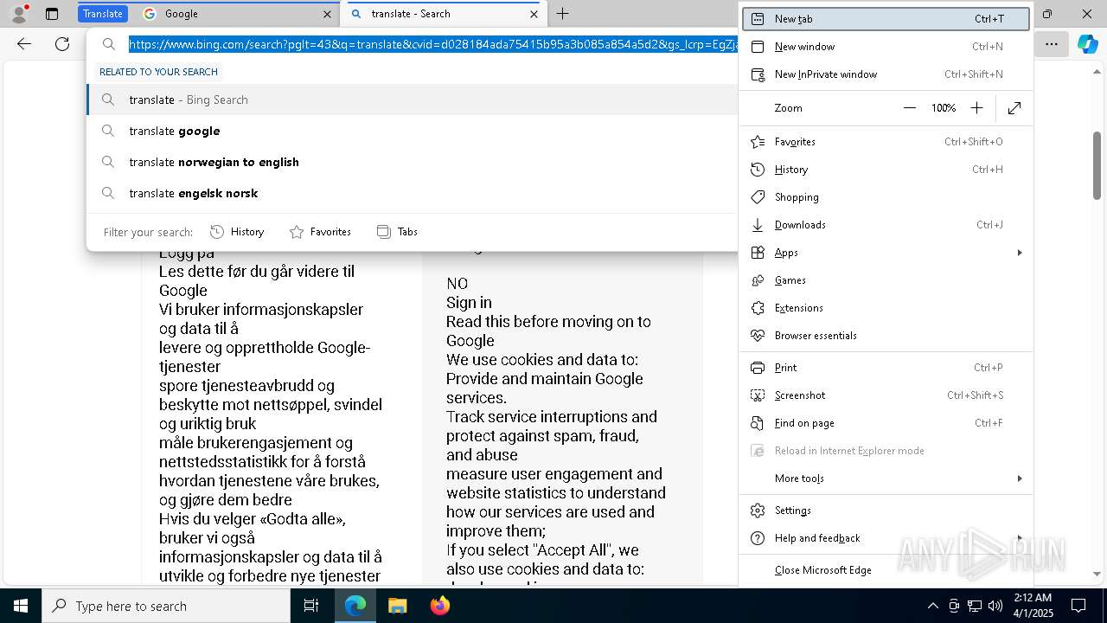The height and width of the screenshot is (623, 1107).
Task: Open Windows Start menu
Action: point(21,606)
